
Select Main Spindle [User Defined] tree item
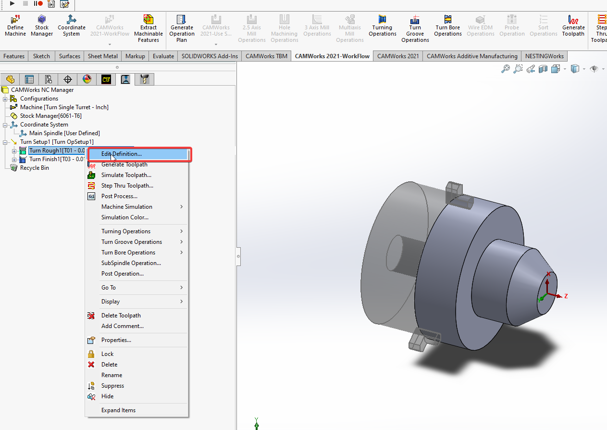[x=64, y=133]
